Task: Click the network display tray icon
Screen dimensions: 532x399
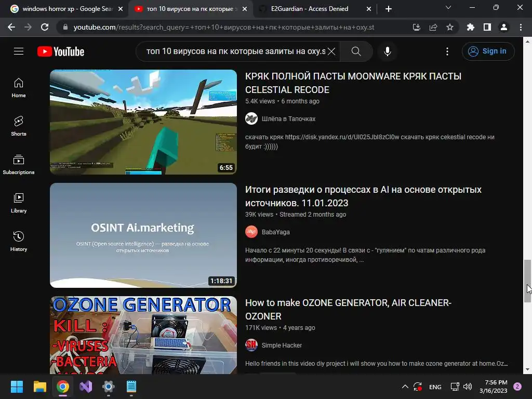Action: pos(455,387)
